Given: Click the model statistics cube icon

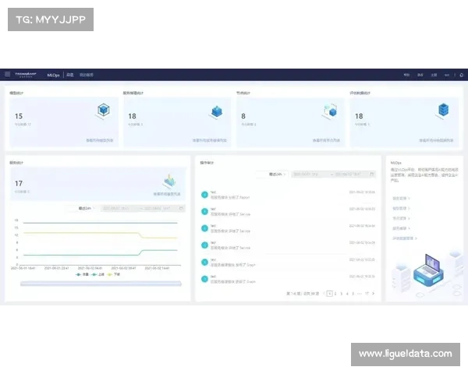Looking at the screenshot, I should pos(103,110).
